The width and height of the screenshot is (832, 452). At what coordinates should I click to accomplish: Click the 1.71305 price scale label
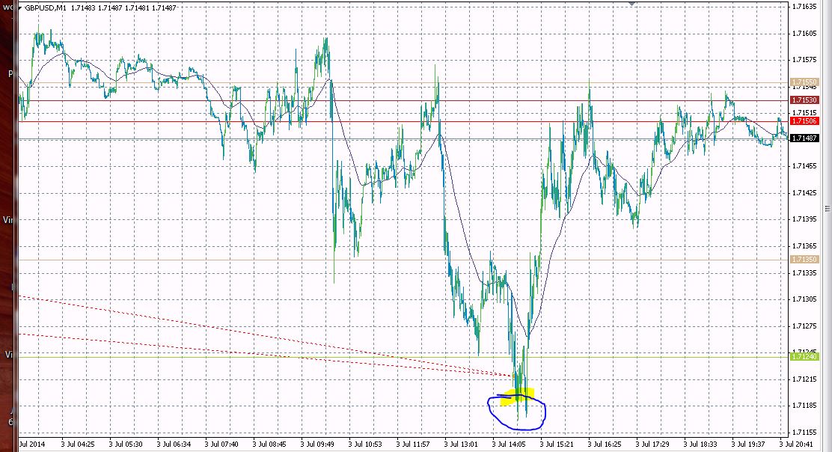[804, 299]
